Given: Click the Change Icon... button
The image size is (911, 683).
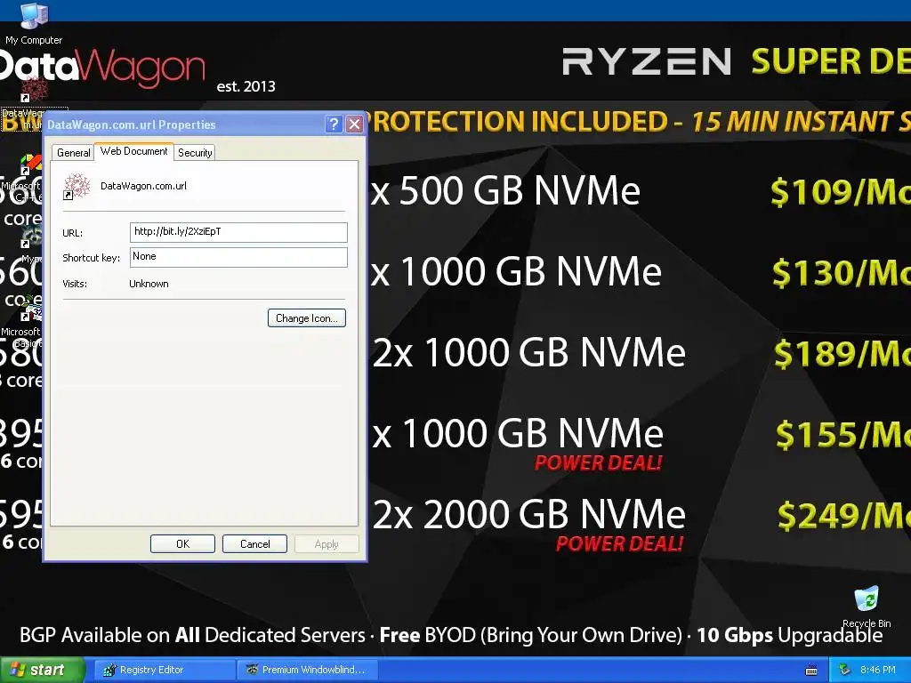Looking at the screenshot, I should tap(307, 318).
